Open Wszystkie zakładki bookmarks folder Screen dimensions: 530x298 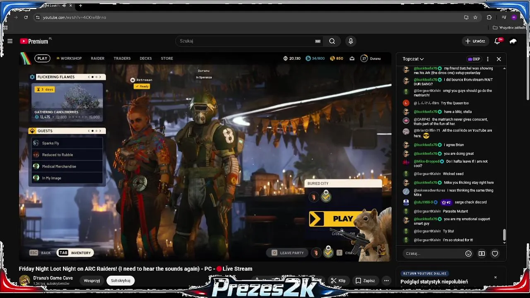point(509,28)
